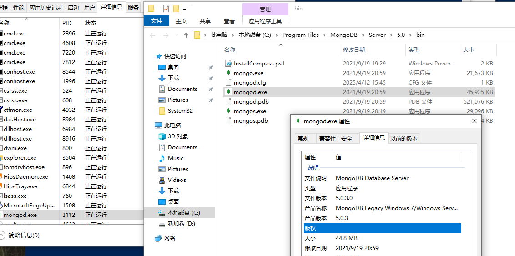This screenshot has width=515, height=256.
Task: Click the new folder icon in quick access toolbar
Action: pyautogui.click(x=176, y=9)
